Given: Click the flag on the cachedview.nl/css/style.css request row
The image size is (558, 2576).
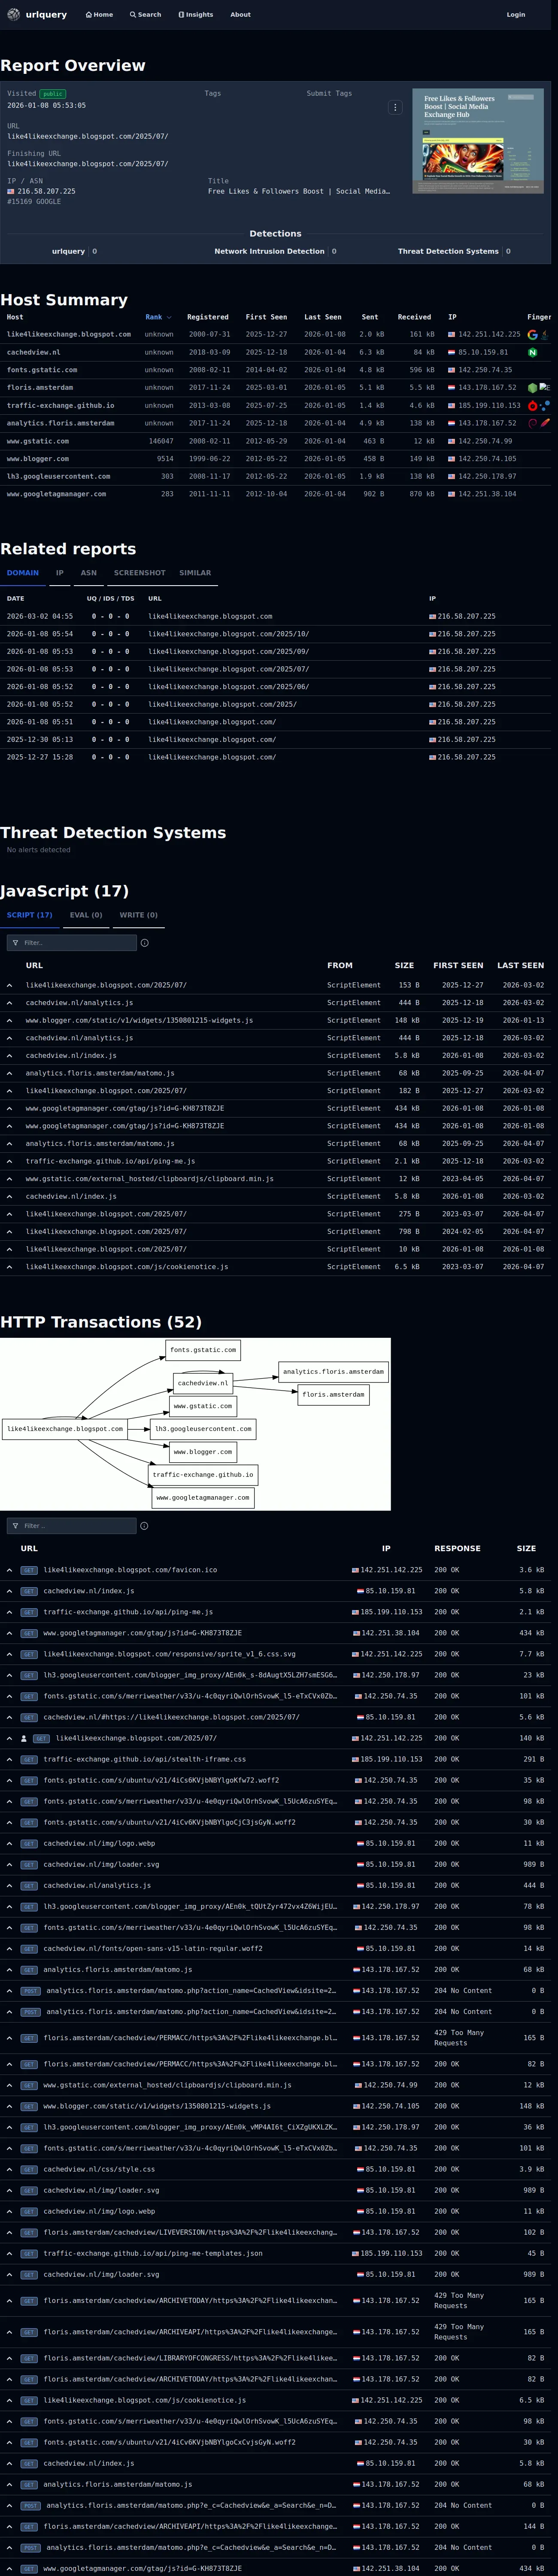Looking at the screenshot, I should pyautogui.click(x=361, y=2169).
